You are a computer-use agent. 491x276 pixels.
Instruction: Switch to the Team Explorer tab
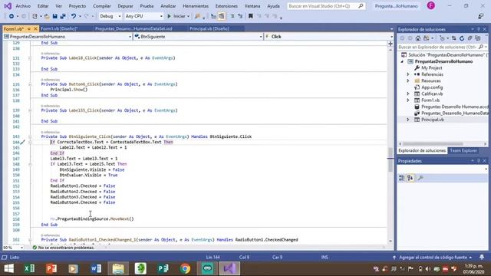tap(463, 150)
